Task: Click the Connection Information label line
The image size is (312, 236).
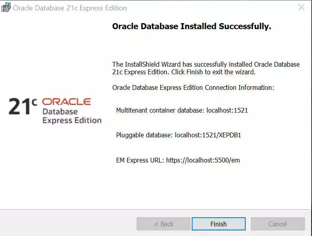Action: (193, 88)
